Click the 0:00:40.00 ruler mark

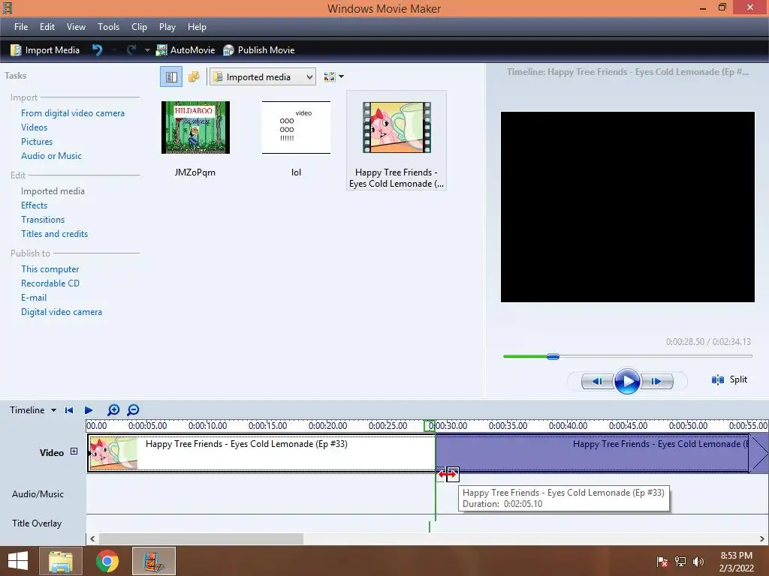(568, 426)
